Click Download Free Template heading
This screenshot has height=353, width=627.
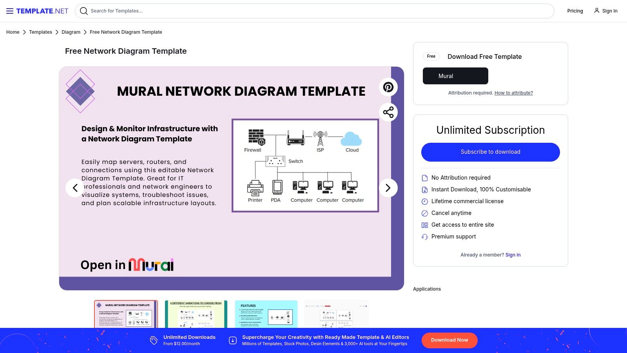click(484, 56)
